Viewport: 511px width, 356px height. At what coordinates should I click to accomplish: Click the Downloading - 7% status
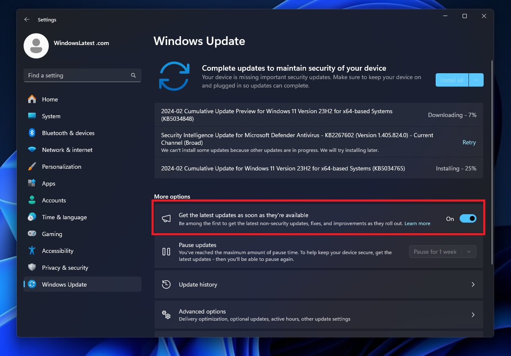click(452, 115)
